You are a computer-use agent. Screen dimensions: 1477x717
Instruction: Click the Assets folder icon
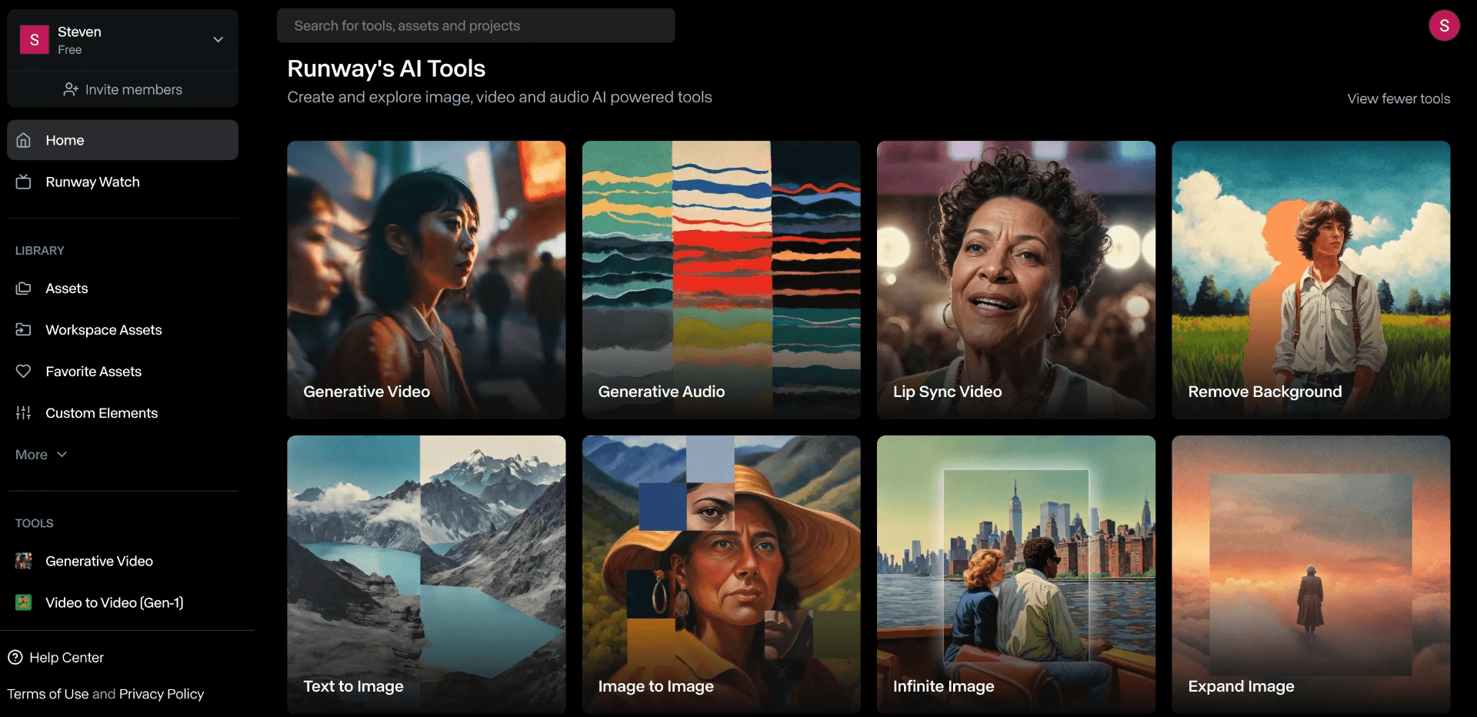click(x=24, y=288)
